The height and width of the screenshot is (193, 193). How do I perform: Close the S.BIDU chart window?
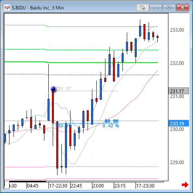(183, 8)
